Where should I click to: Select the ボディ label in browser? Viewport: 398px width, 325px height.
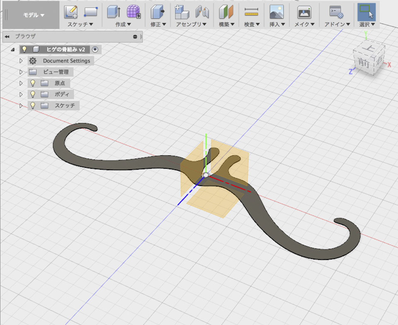point(62,94)
